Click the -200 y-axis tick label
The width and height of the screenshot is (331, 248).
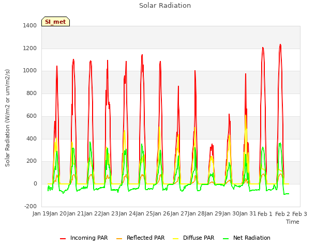tap(31, 206)
